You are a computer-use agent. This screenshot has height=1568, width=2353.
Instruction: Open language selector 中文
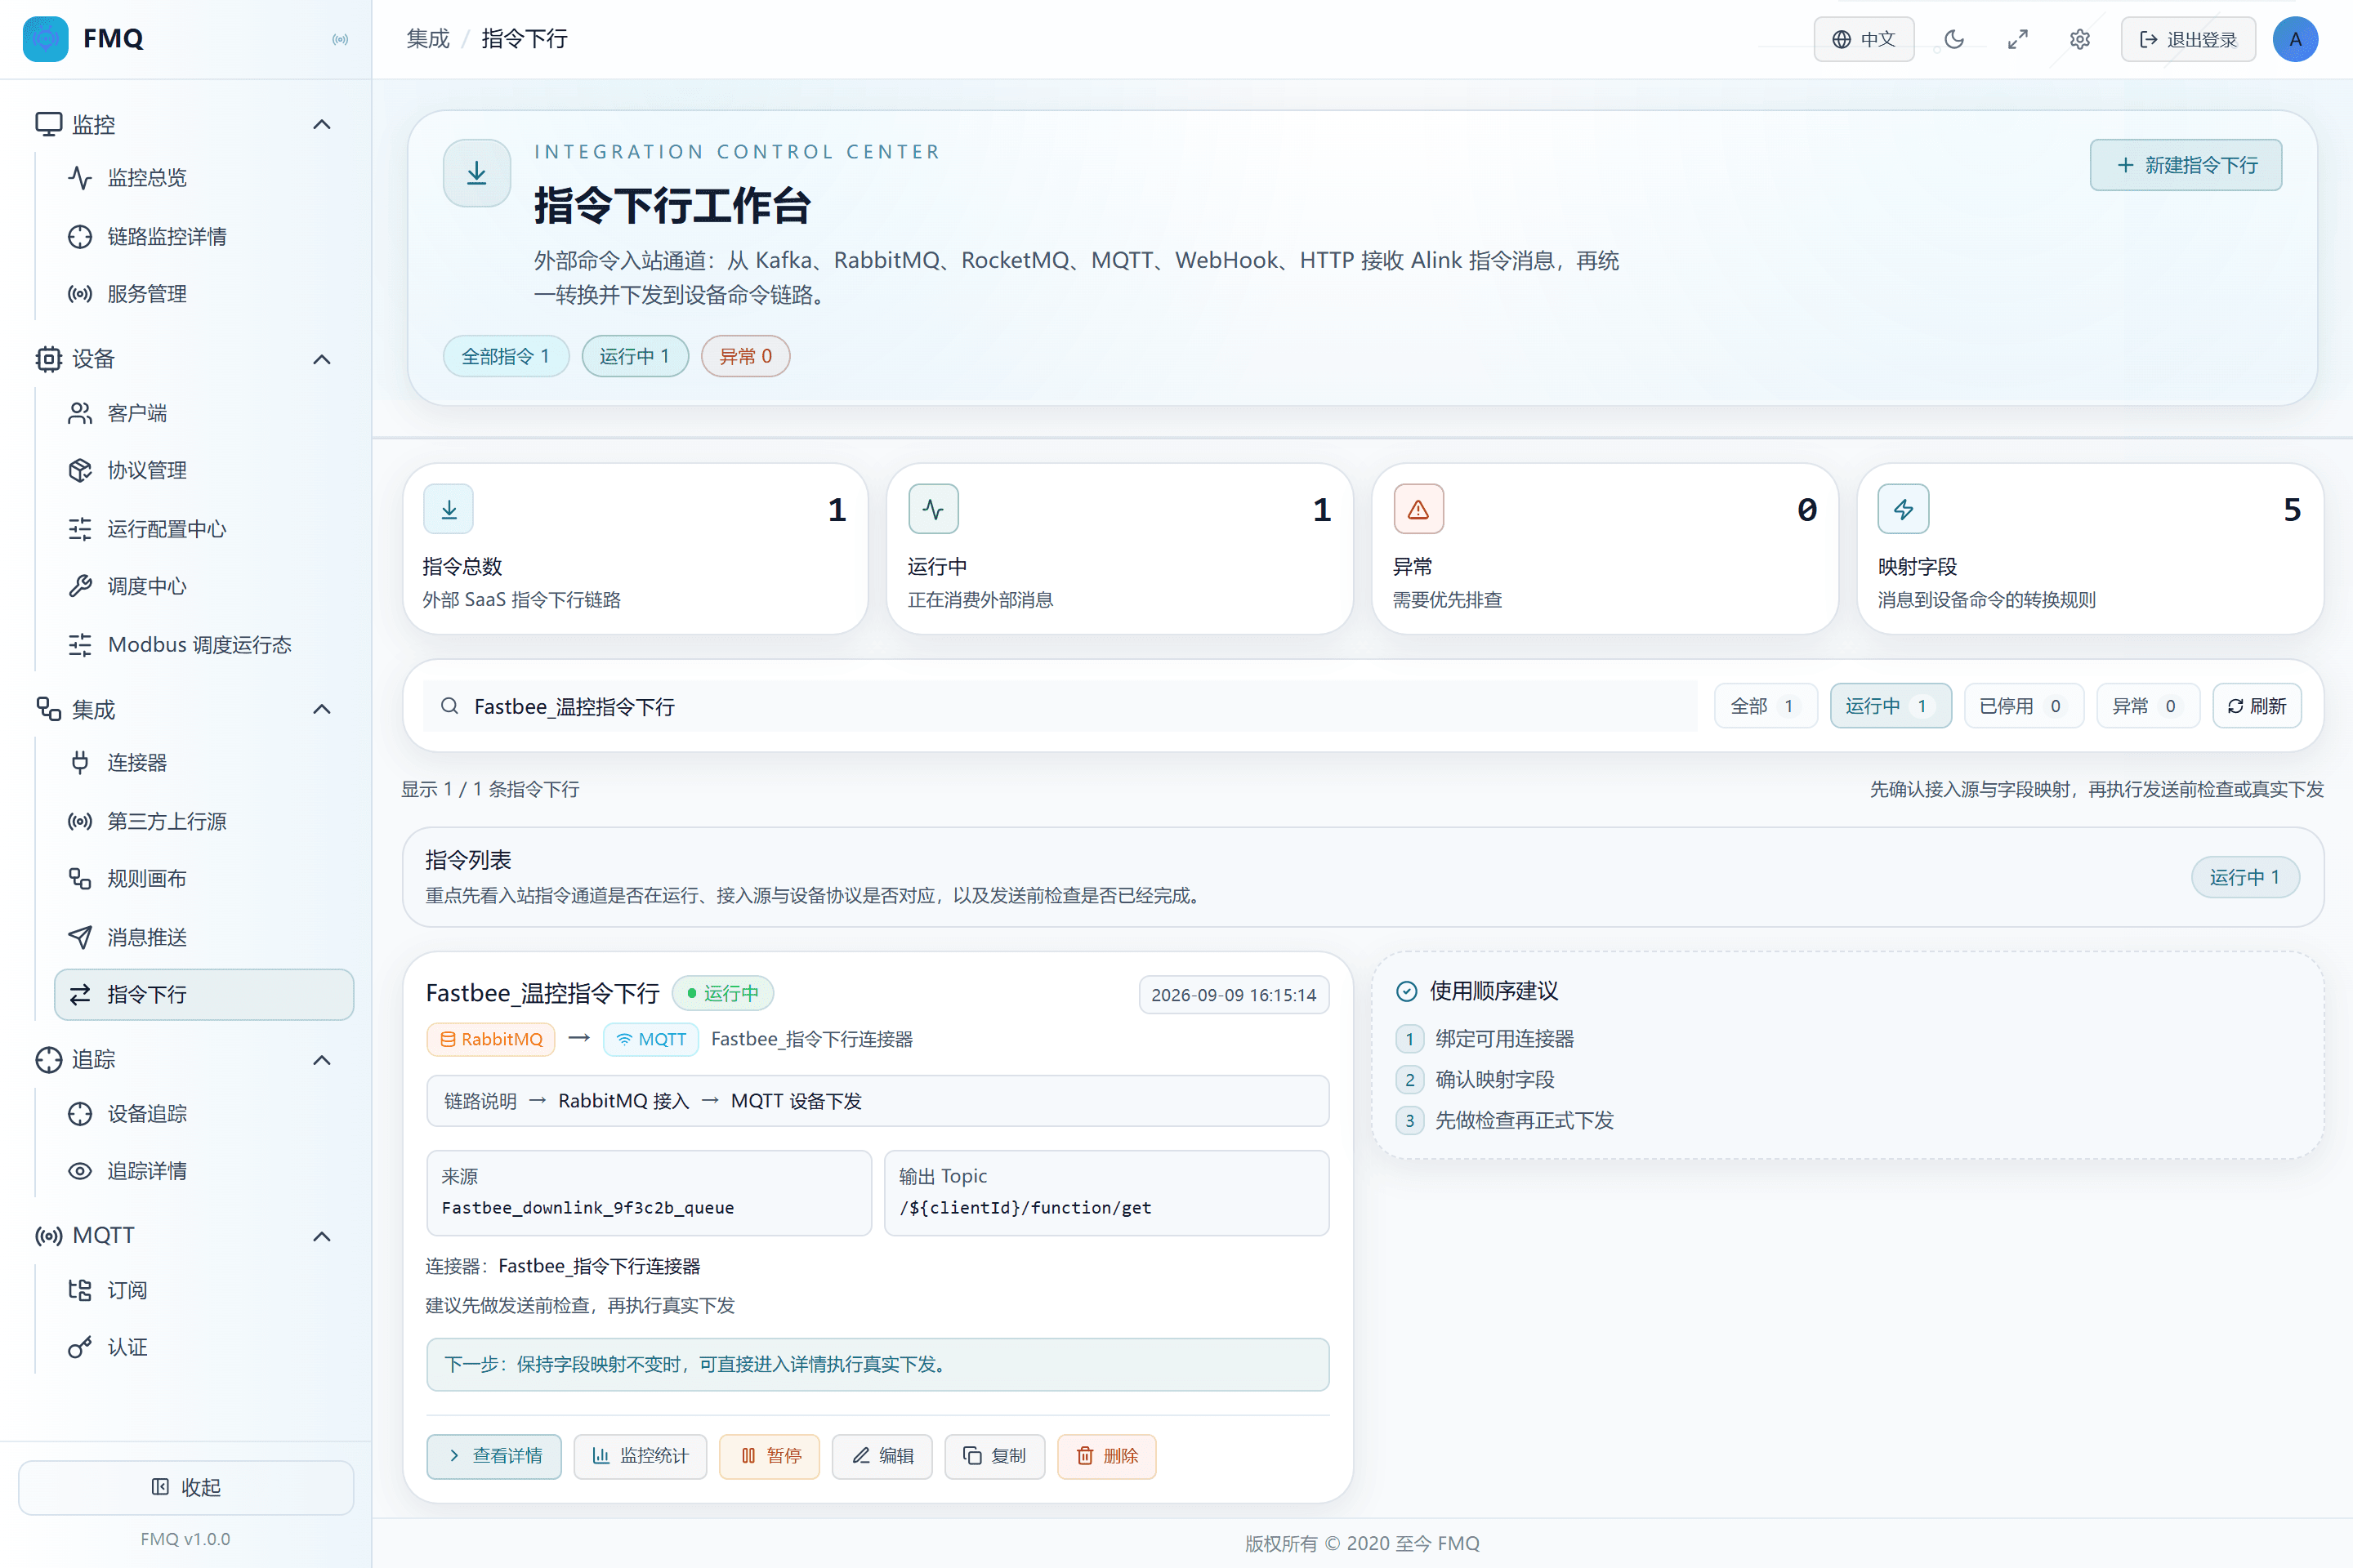1864,39
